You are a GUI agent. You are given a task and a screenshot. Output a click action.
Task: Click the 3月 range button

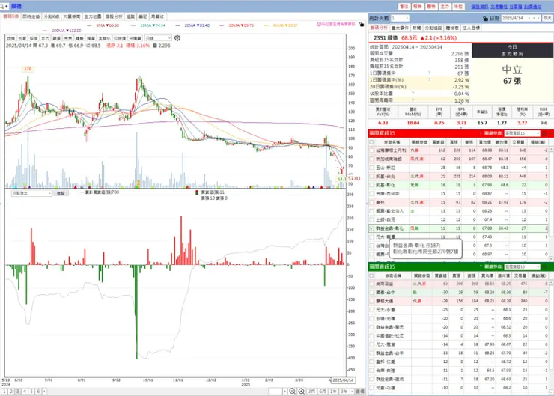pos(311,391)
